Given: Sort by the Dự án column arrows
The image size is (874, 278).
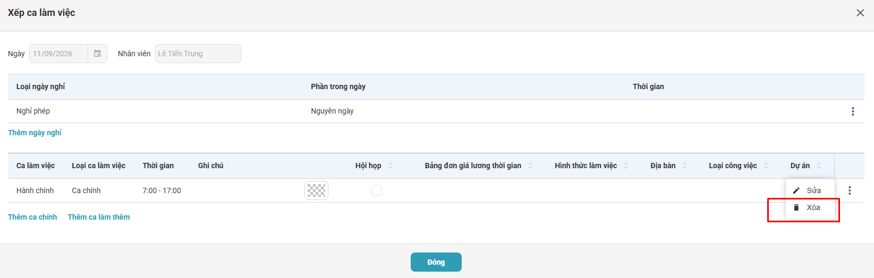Looking at the screenshot, I should coord(819,166).
